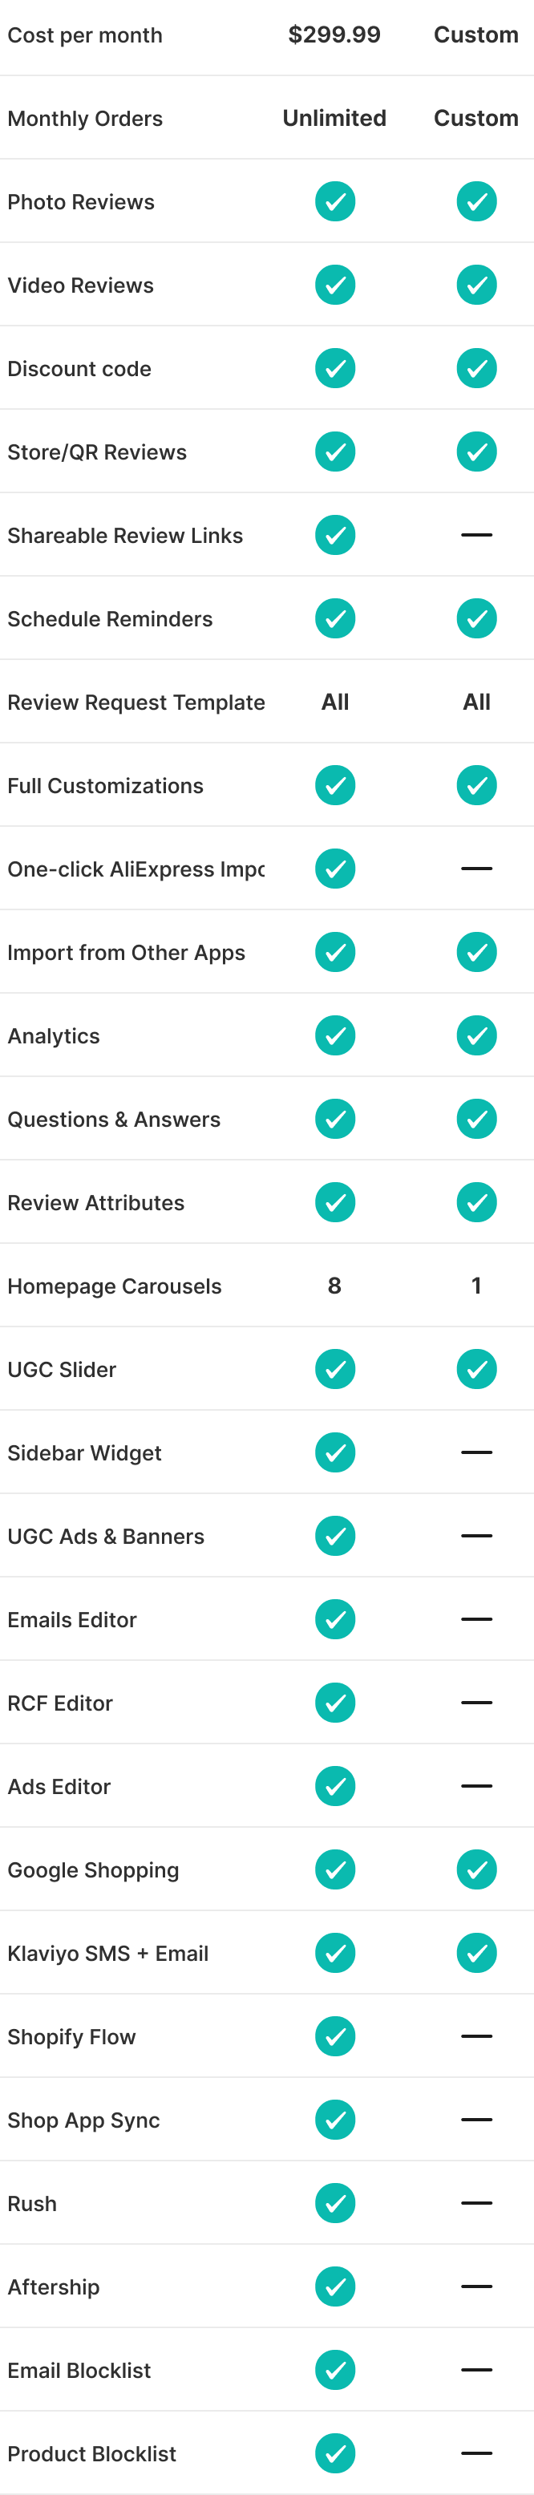Image resolution: width=534 pixels, height=2495 pixels.
Task: Click Product Blocklist checkmark icon
Action: coord(334,2453)
